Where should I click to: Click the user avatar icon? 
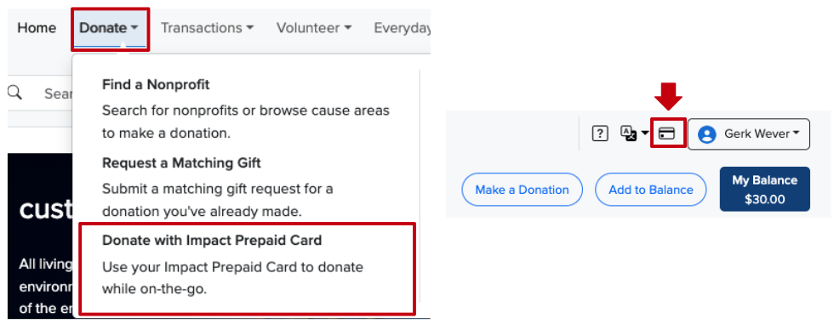point(707,134)
